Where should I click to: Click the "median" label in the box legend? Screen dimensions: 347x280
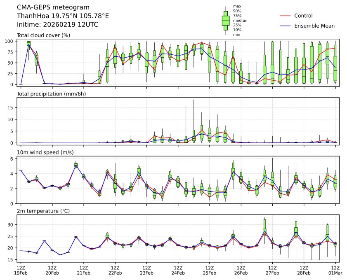pos(240,20)
